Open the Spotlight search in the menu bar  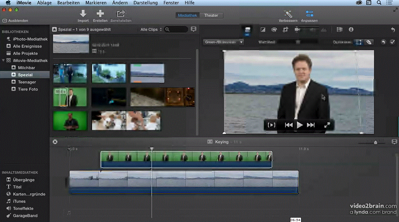379,3
